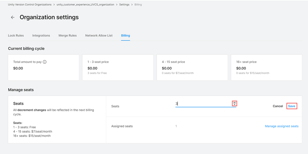Save the seat count changes

click(x=291, y=106)
